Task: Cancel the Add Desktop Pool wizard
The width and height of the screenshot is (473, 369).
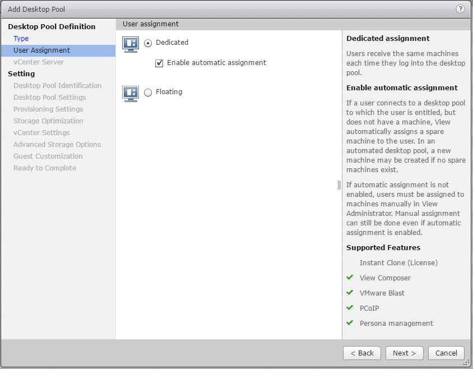Action: [x=446, y=353]
